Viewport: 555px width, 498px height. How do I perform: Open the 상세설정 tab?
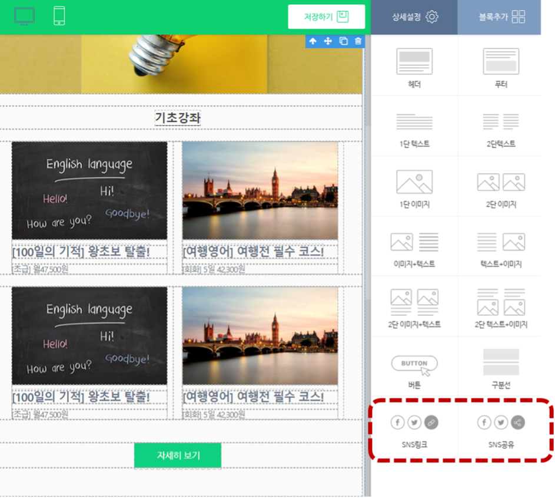[415, 17]
